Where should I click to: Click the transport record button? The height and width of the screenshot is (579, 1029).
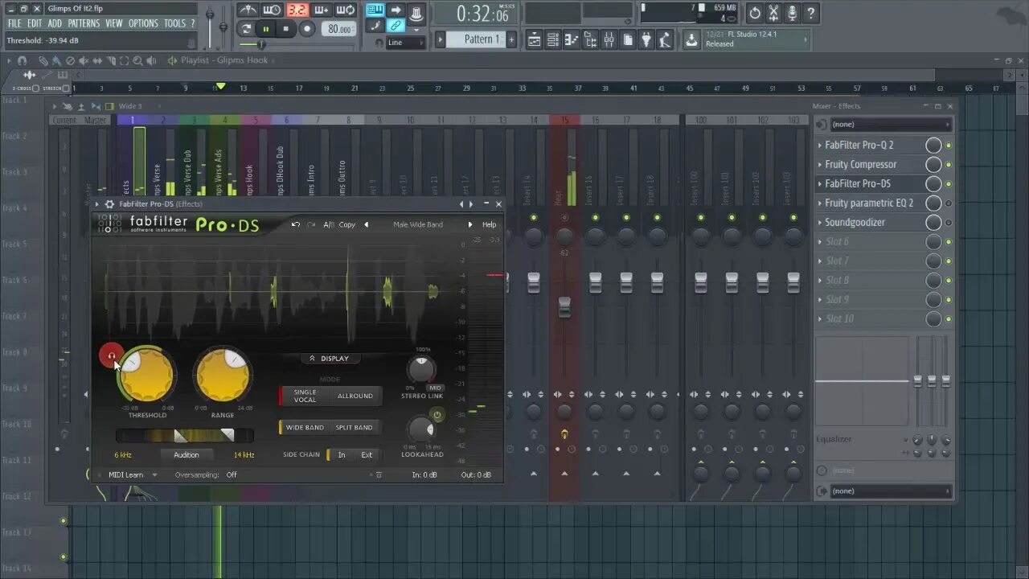[x=306, y=29]
